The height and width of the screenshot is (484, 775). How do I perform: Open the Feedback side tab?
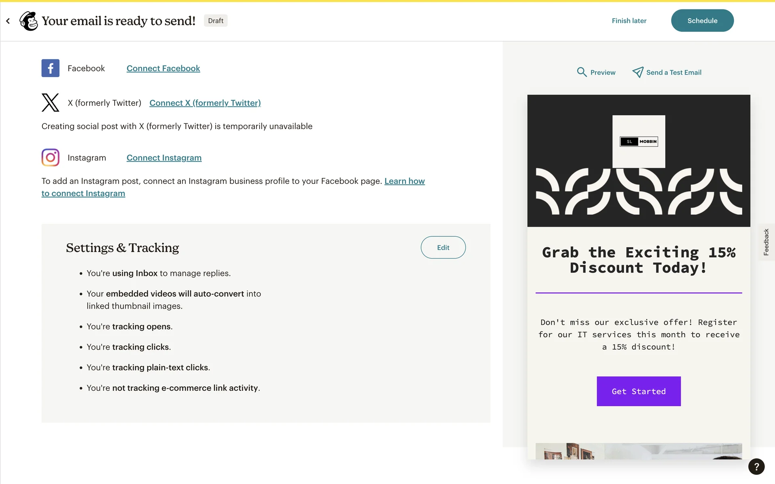[x=766, y=242]
